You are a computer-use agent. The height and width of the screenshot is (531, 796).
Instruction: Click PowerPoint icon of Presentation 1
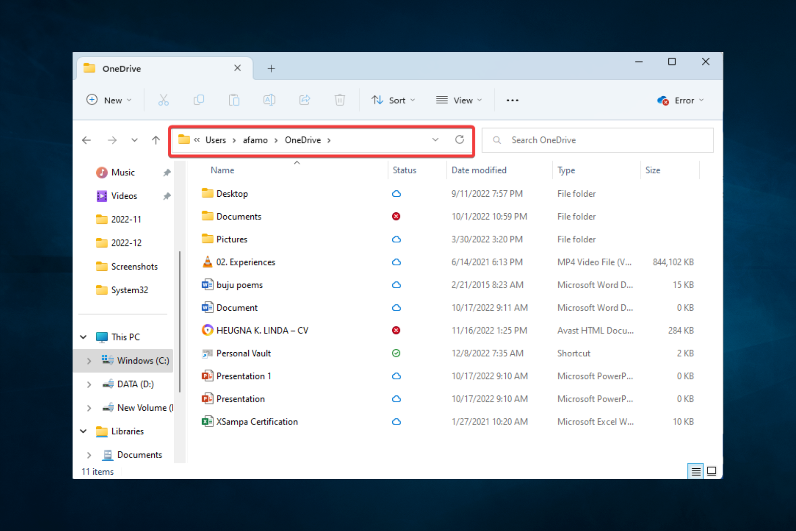click(x=207, y=376)
